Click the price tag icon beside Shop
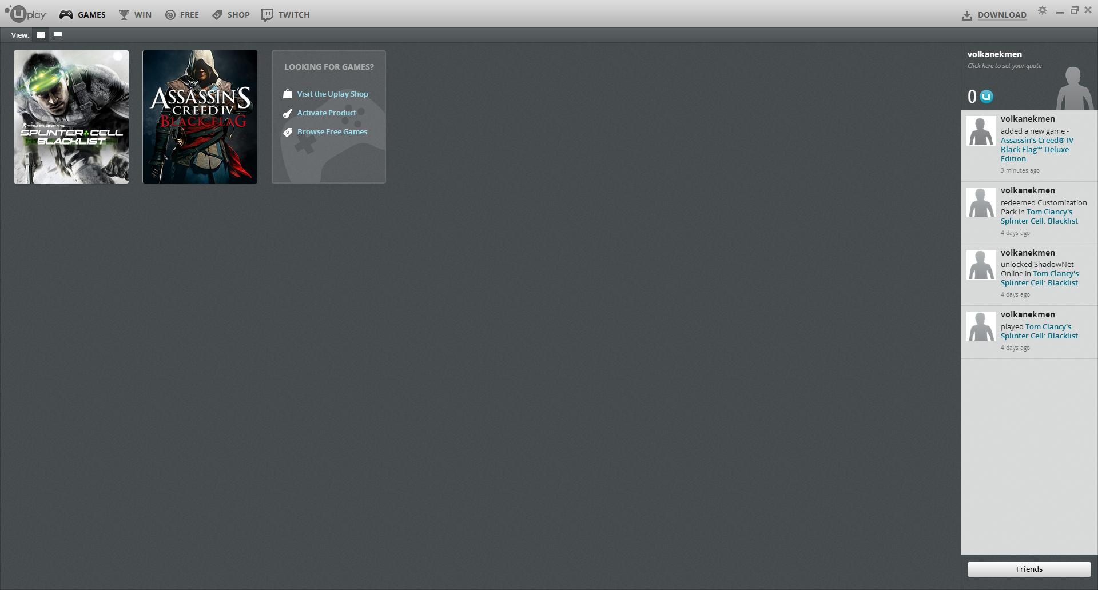 (x=217, y=15)
